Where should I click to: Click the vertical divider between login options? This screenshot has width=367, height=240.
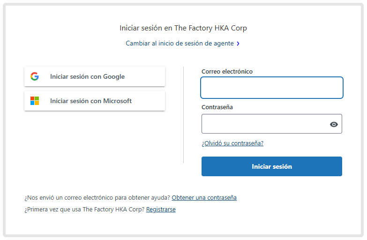coord(183,115)
